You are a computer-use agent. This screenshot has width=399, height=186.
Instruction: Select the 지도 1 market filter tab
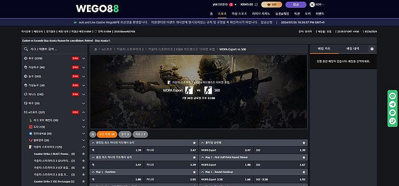(140, 134)
